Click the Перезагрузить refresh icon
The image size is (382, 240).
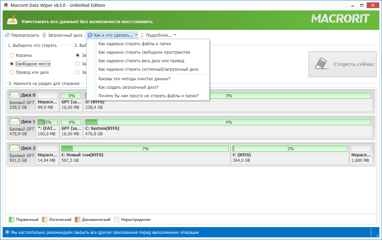pos(7,35)
